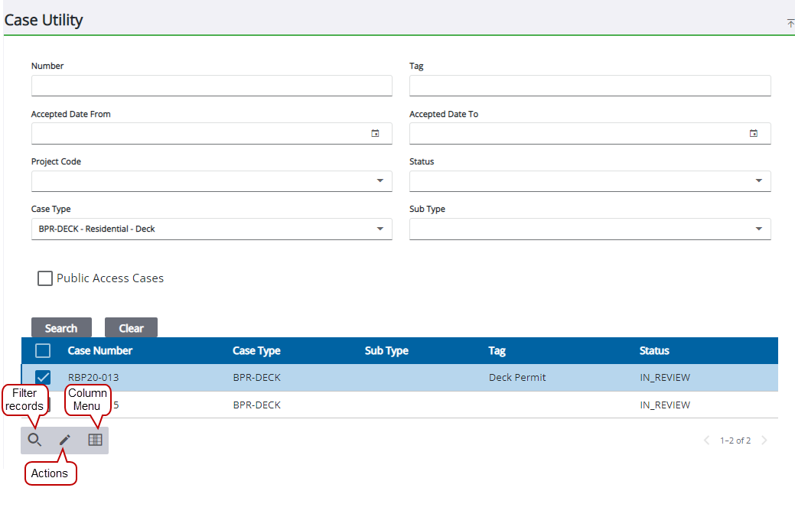Open Accepted Date To calendar picker

(x=754, y=133)
